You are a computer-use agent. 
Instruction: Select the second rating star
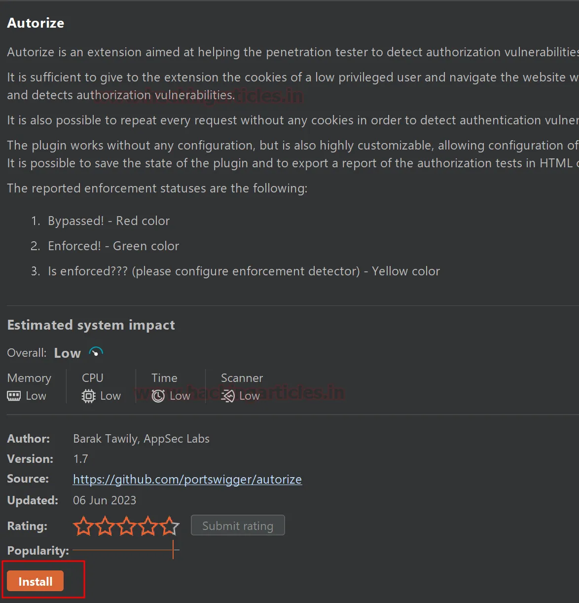click(x=105, y=526)
